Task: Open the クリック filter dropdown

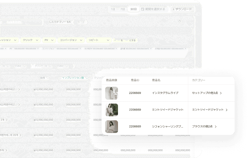Action: click(x=30, y=40)
